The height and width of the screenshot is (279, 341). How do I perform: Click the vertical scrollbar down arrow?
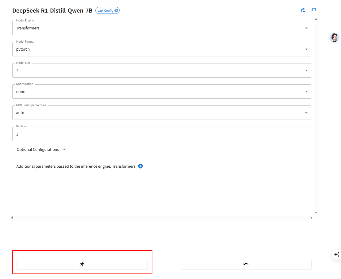pyautogui.click(x=316, y=212)
